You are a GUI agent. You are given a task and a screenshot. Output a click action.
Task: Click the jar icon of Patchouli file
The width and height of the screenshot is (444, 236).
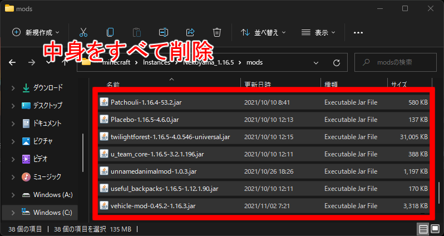[104, 102]
